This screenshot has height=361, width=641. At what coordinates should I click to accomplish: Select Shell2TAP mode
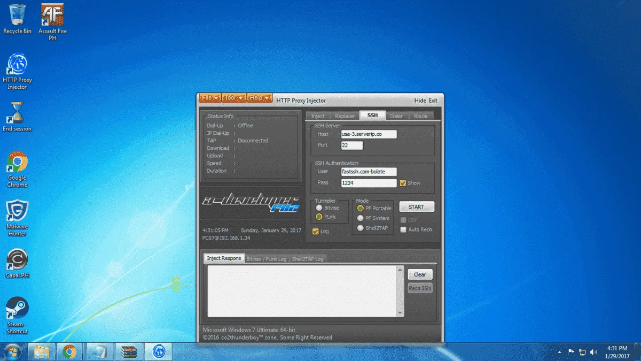click(x=361, y=228)
